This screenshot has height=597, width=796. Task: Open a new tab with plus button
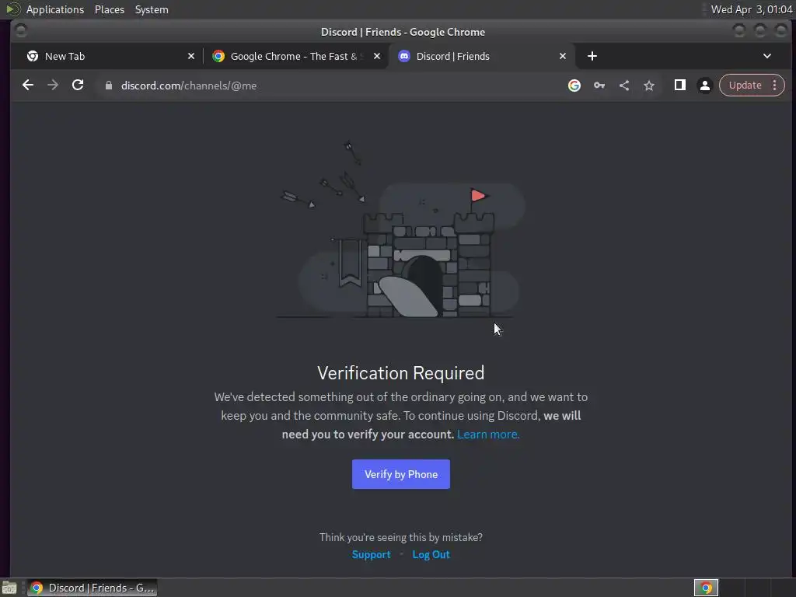pyautogui.click(x=592, y=56)
